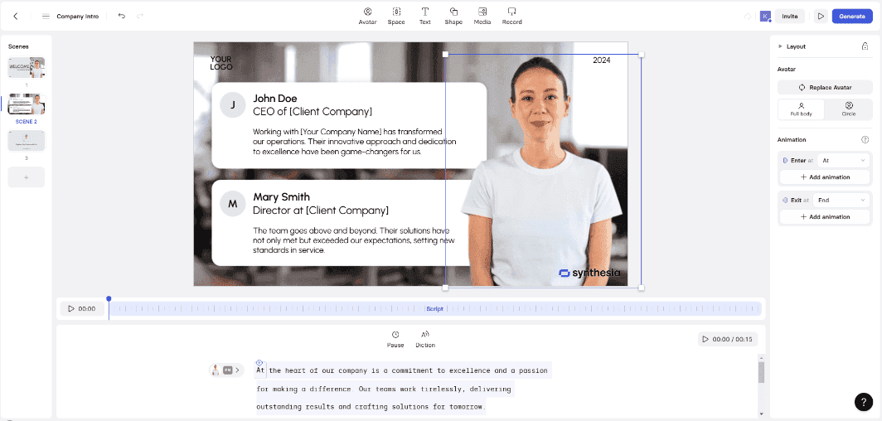The image size is (882, 421).
Task: Switch avatar to Full body view
Action: coord(801,109)
